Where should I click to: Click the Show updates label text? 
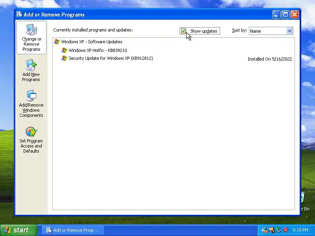[204, 31]
